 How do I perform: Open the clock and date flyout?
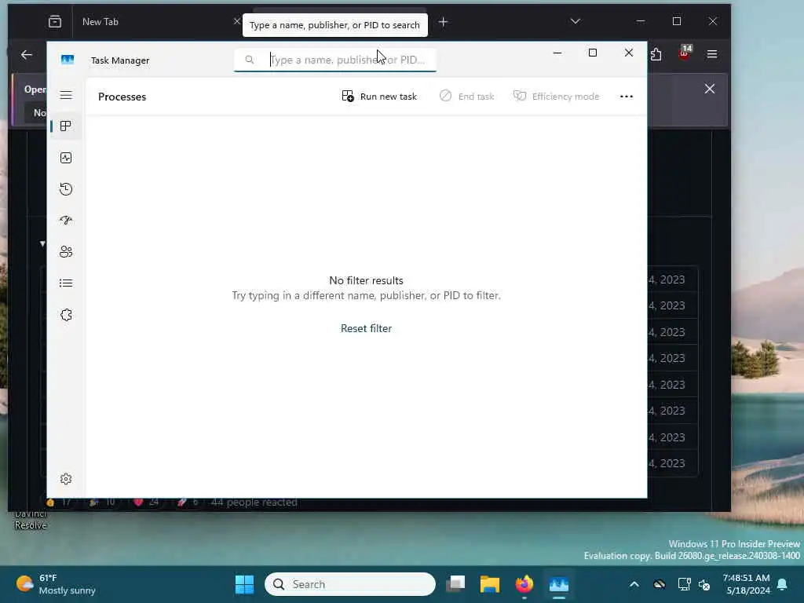pos(747,584)
